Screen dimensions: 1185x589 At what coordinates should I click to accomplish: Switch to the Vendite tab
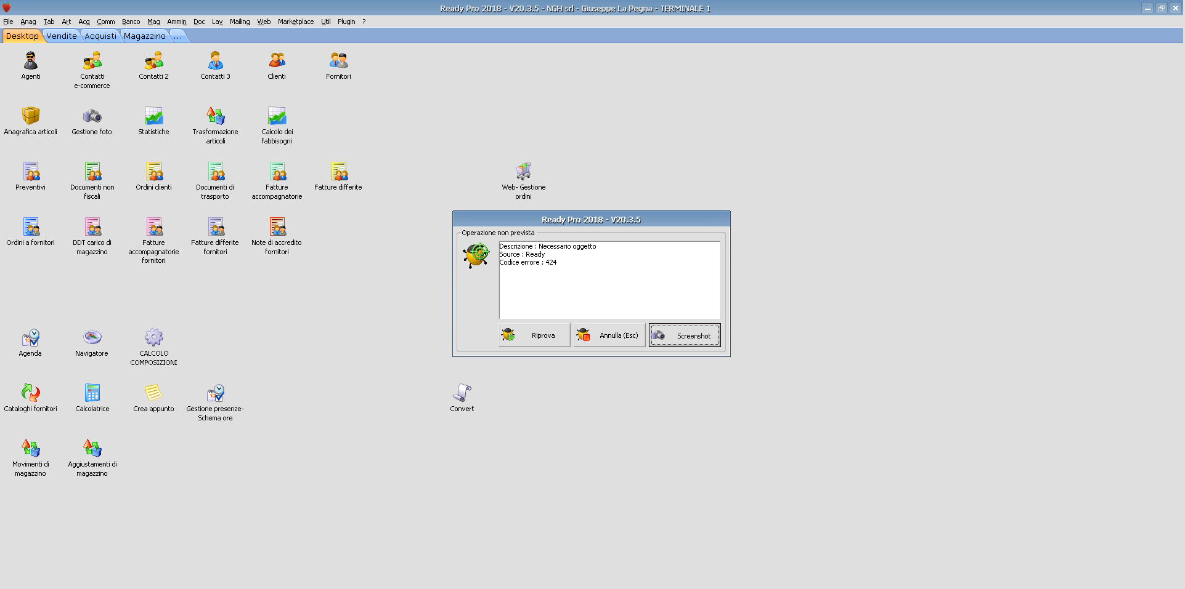click(62, 36)
